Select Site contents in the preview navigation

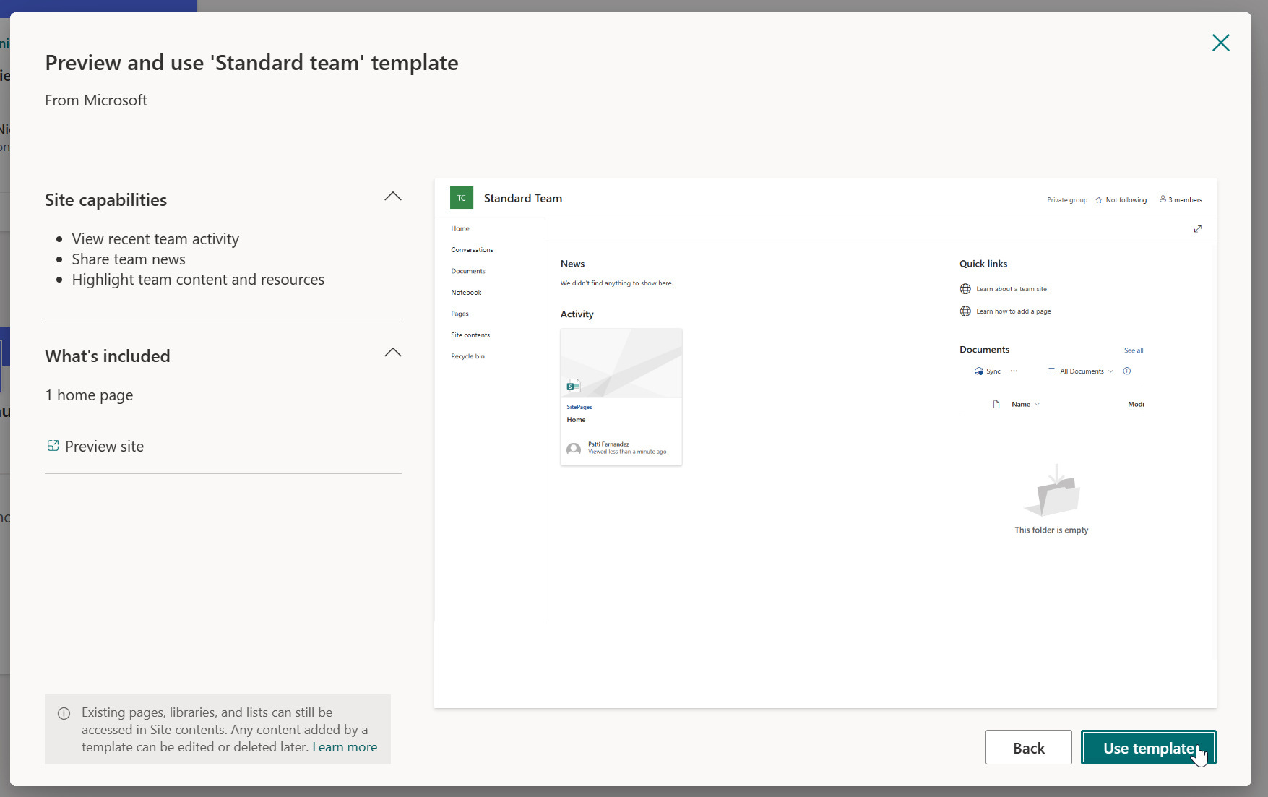[x=470, y=335]
